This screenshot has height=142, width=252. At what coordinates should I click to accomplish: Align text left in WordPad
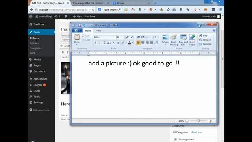coord(138,43)
